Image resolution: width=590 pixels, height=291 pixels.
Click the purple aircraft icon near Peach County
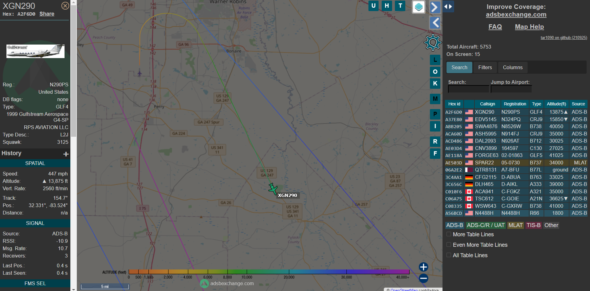coord(140,73)
